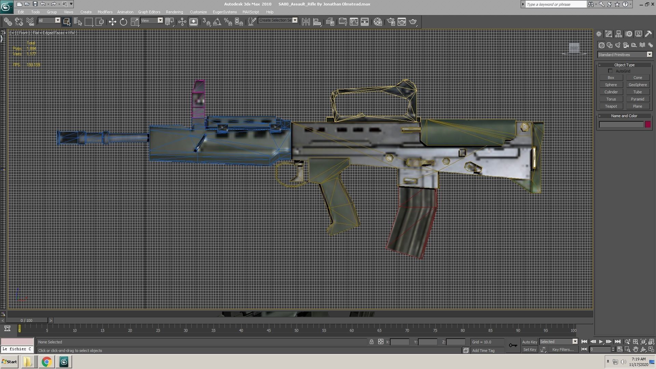The image size is (656, 369).
Task: Click the Teapot button
Action: click(611, 106)
